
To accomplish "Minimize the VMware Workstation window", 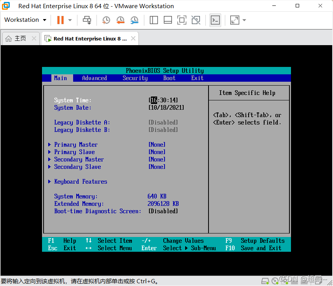I will coord(274,6).
